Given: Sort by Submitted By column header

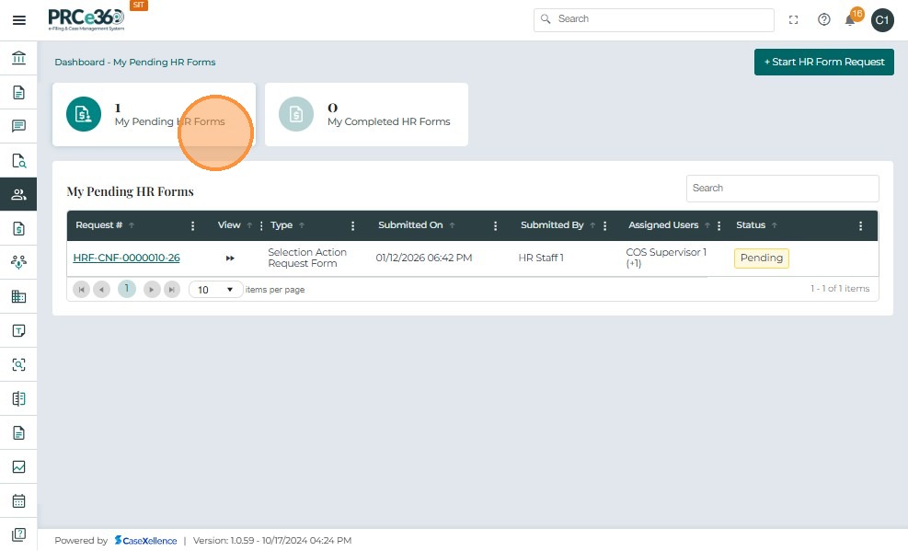Looking at the screenshot, I should tap(552, 225).
